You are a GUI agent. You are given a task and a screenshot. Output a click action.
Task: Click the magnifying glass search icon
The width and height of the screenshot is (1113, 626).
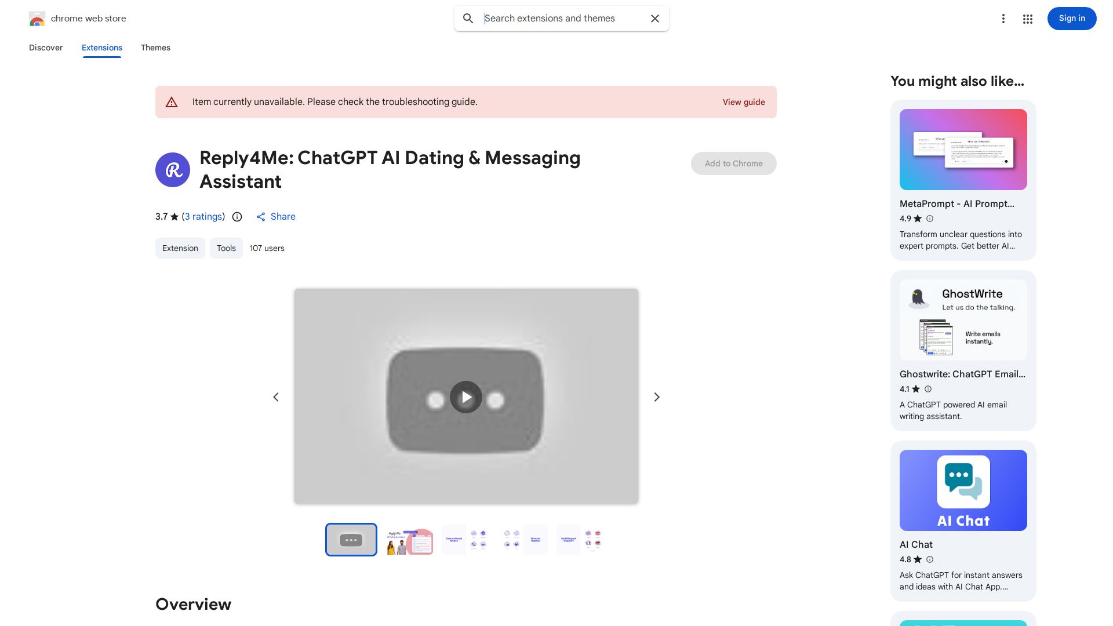pos(468,19)
